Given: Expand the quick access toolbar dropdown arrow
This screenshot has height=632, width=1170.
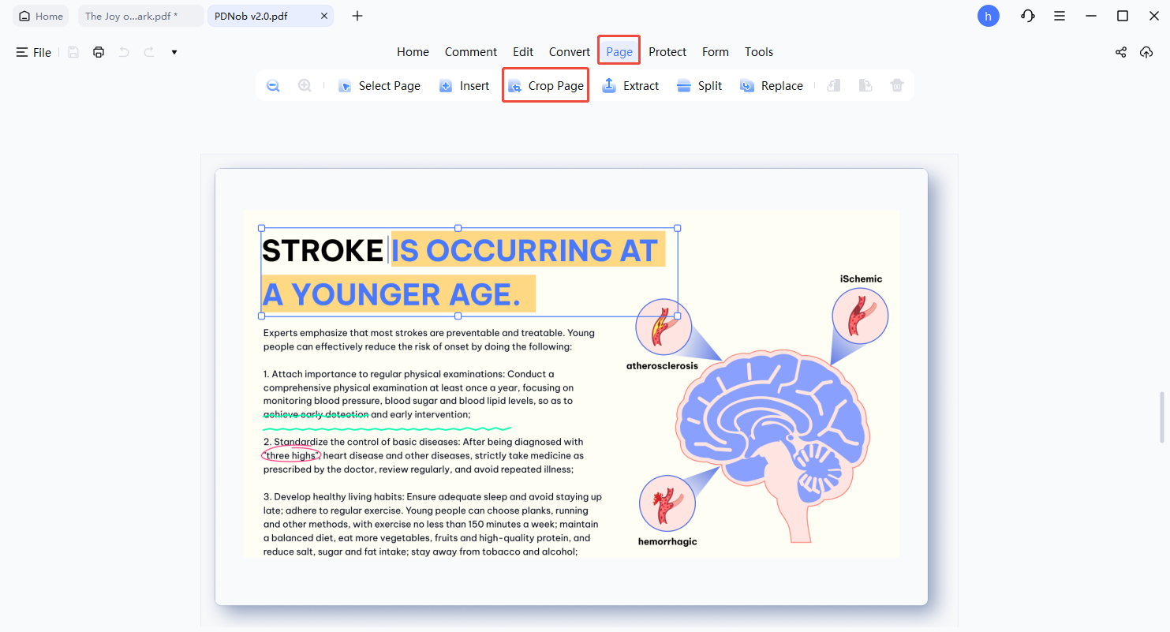Looking at the screenshot, I should pos(174,52).
